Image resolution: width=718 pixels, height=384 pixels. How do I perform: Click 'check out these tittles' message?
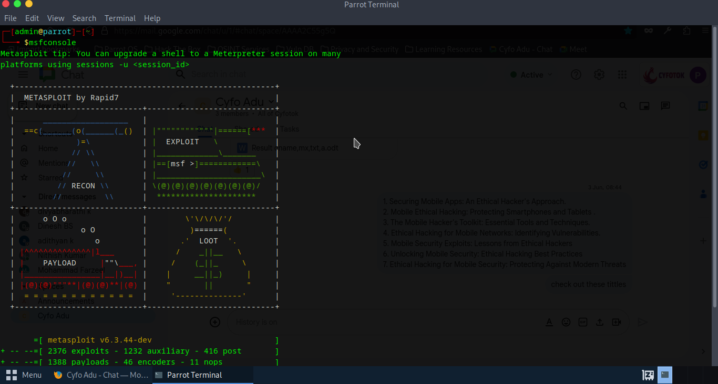pos(589,284)
